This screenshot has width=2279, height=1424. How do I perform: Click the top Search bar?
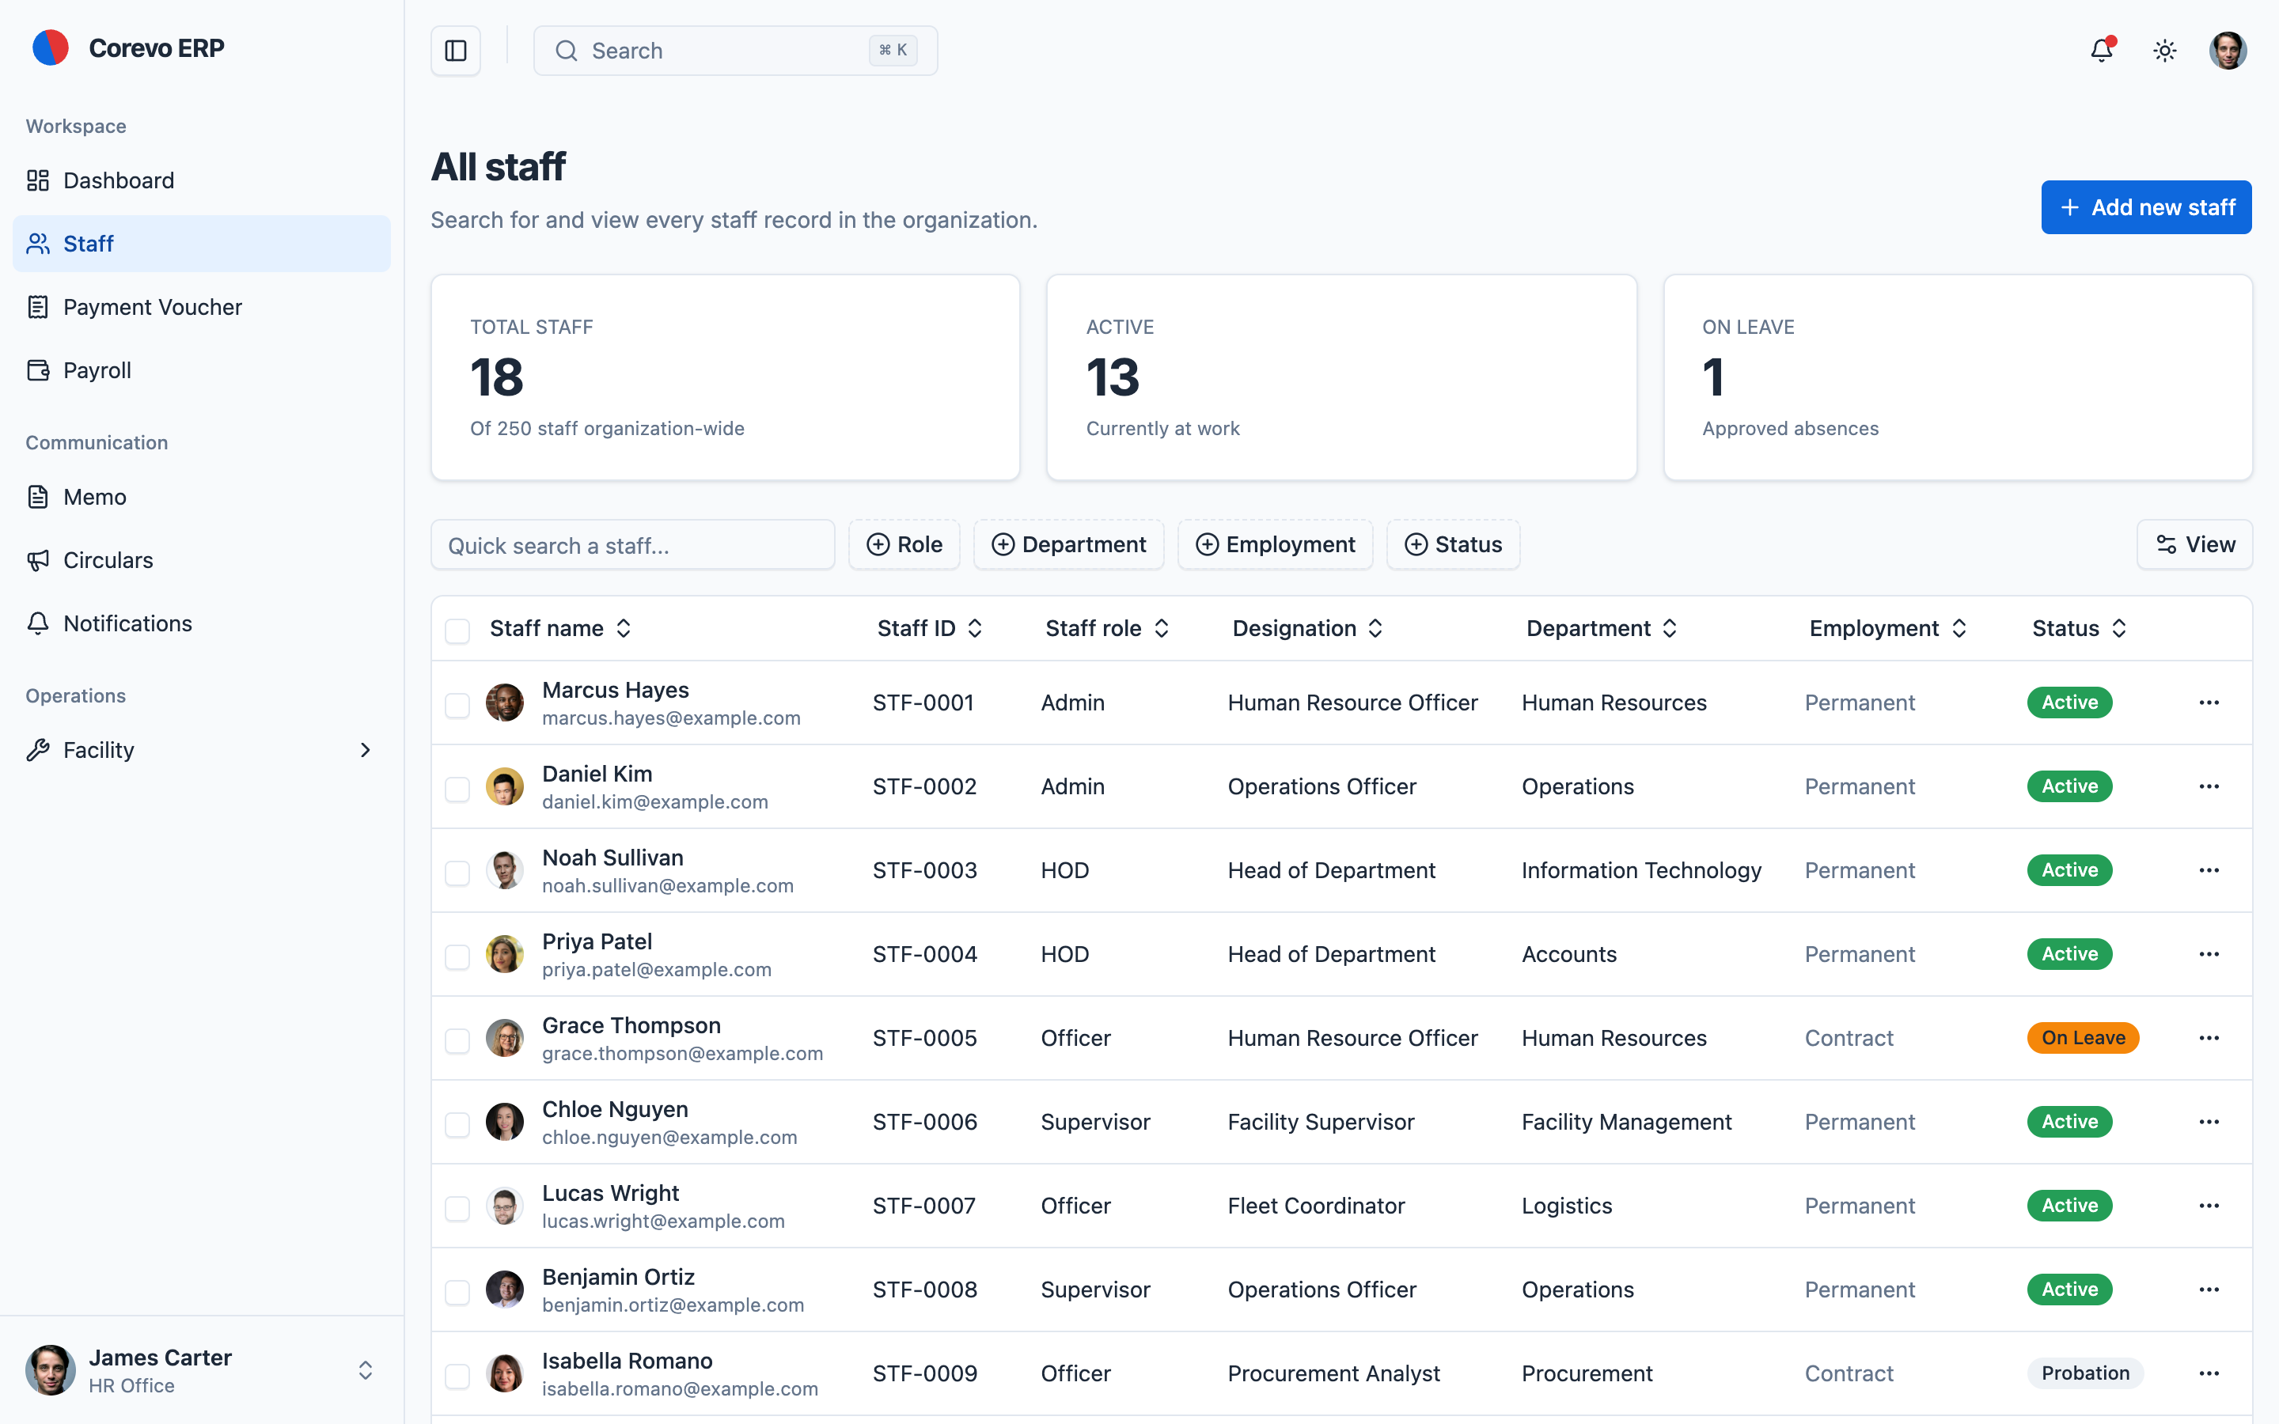tap(735, 51)
